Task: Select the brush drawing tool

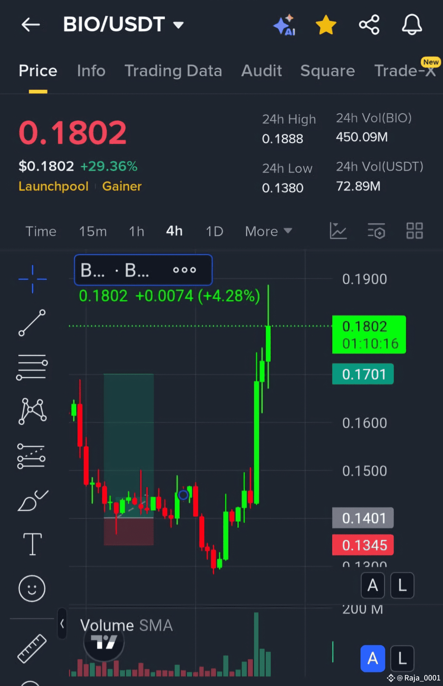Action: pos(33,500)
